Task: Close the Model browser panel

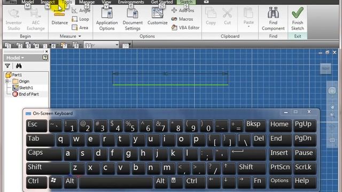Action: [46, 52]
